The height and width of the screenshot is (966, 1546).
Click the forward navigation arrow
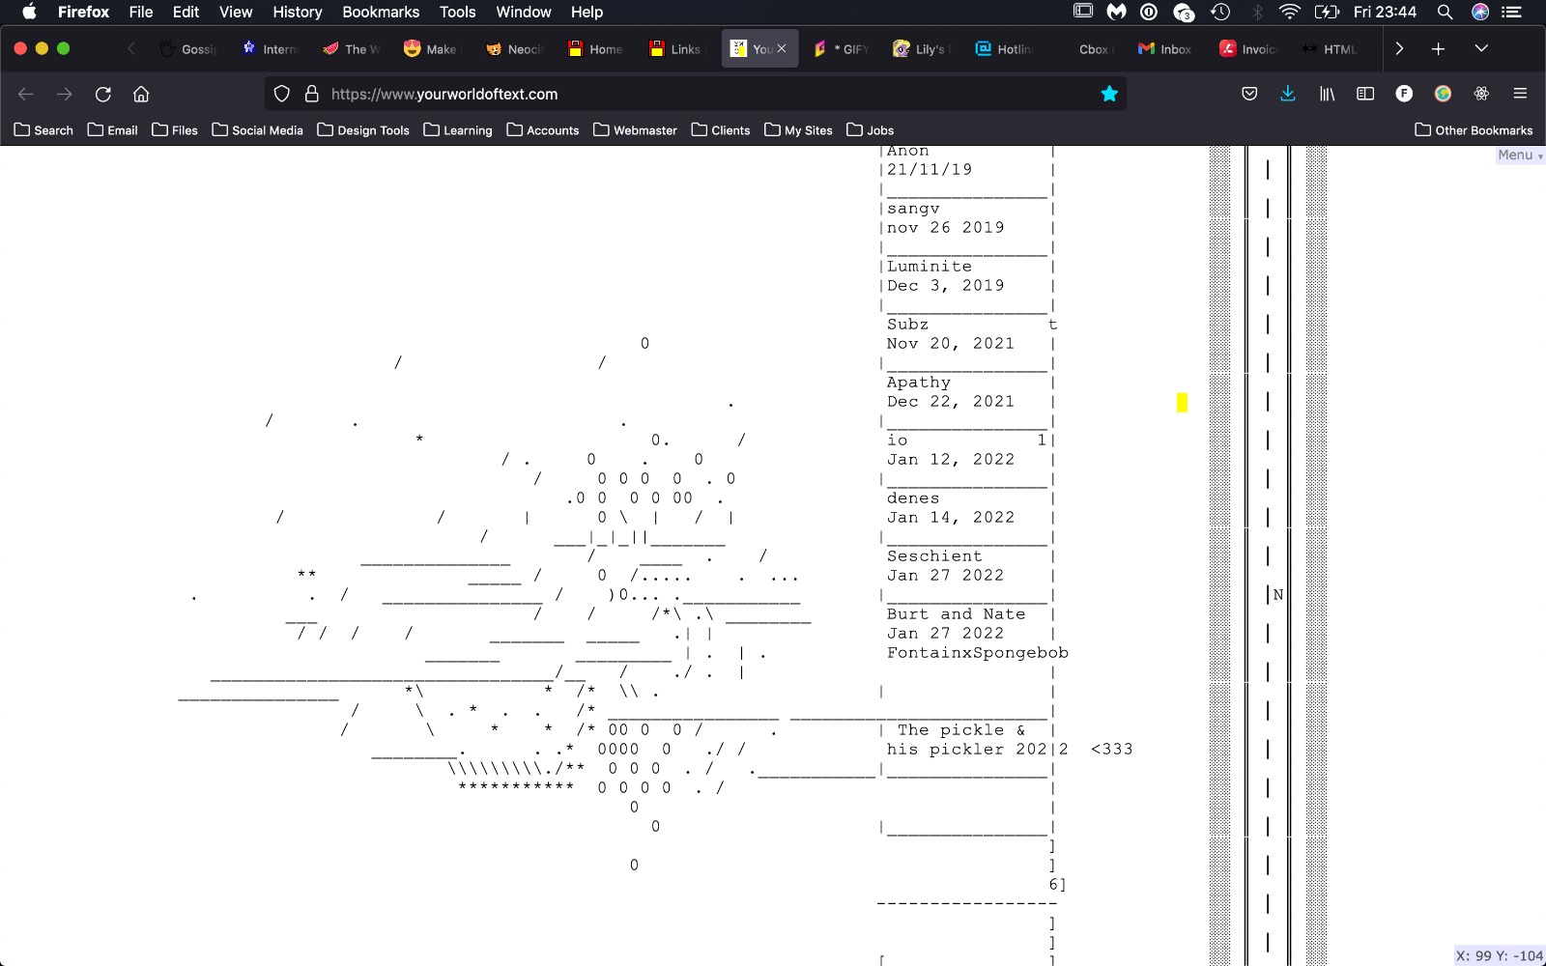pyautogui.click(x=65, y=94)
